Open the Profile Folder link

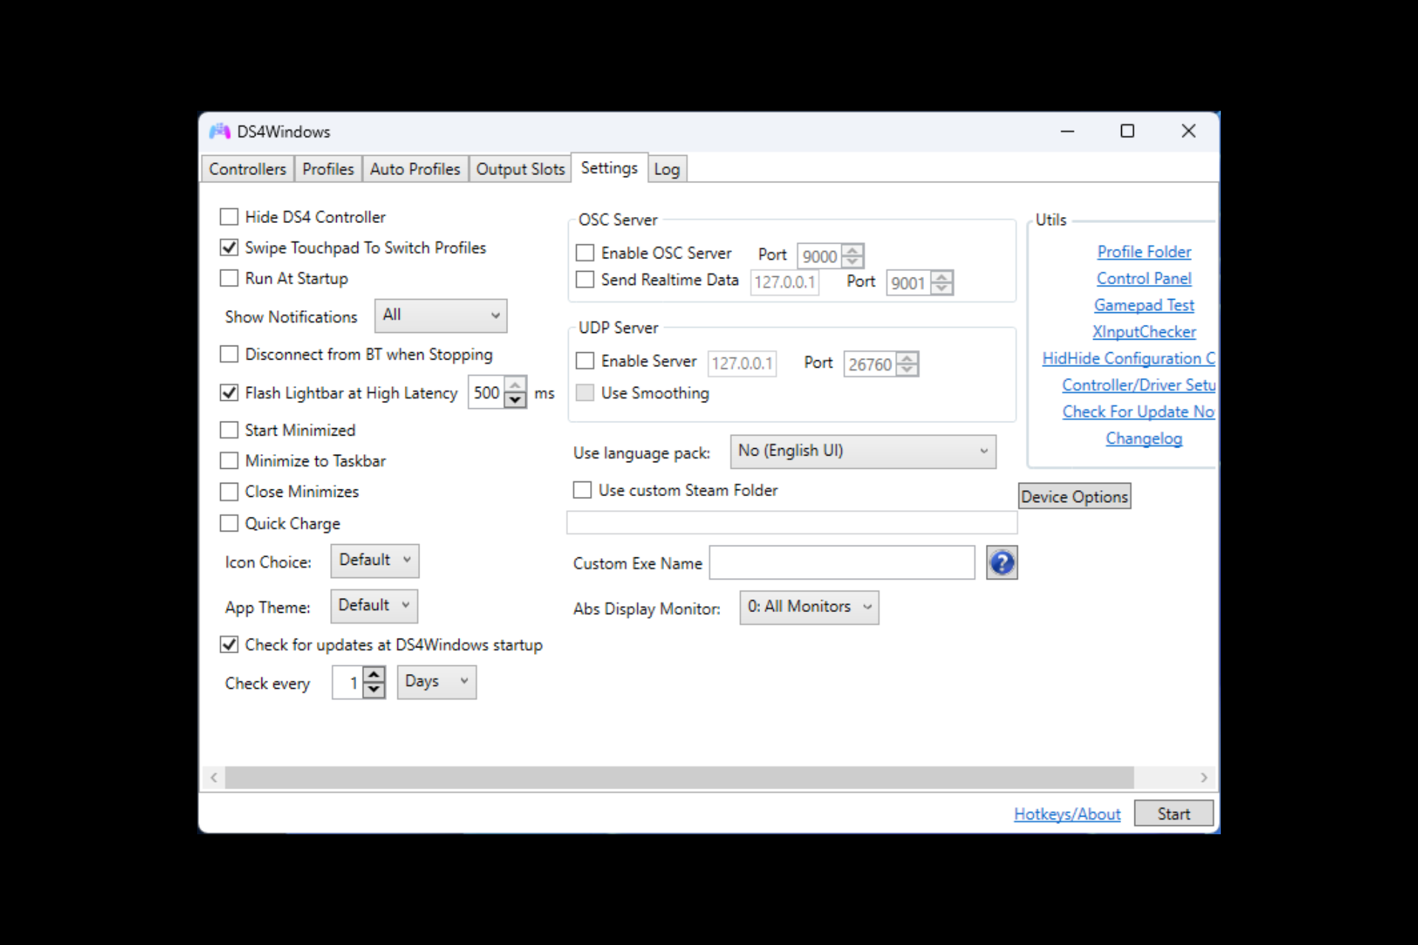(x=1144, y=252)
